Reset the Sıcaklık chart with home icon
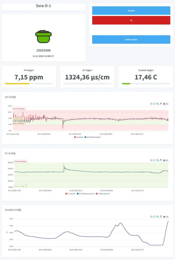Viewport: 175px width, 260px height. [164, 217]
